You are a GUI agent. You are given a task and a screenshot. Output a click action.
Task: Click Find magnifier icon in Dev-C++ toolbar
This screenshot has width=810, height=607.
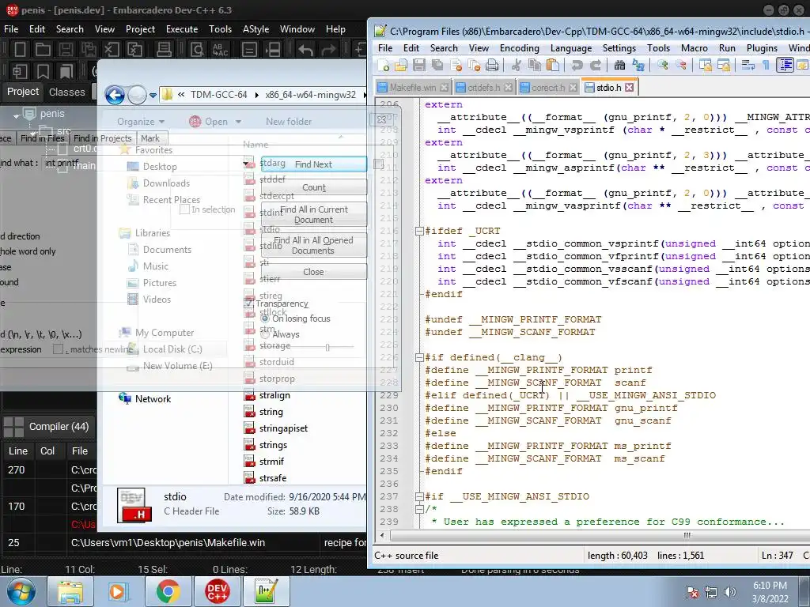click(x=197, y=50)
